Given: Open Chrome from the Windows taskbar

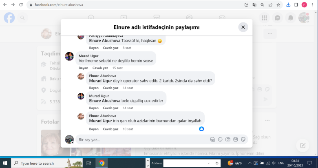Looking at the screenshot, I should coord(102,163).
